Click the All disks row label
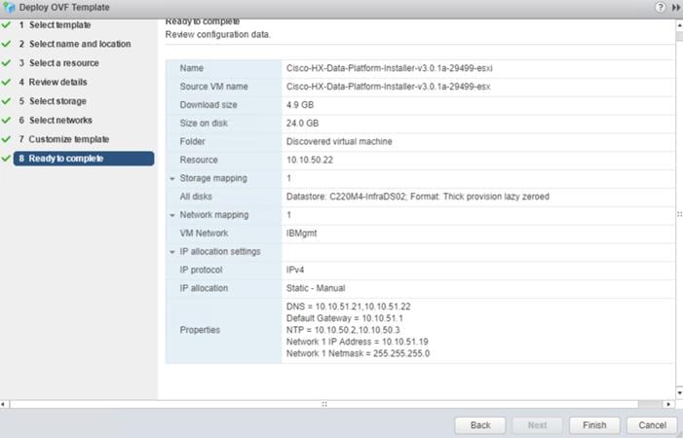Viewport: 683px width, 438px height. pos(196,197)
